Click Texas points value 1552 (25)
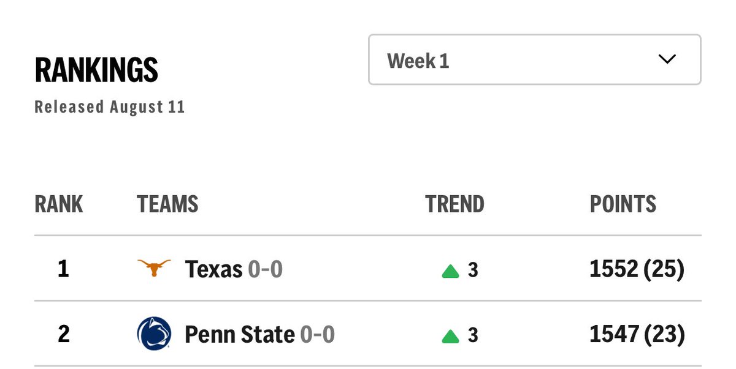Viewport: 736px width, 369px height. pos(637,269)
